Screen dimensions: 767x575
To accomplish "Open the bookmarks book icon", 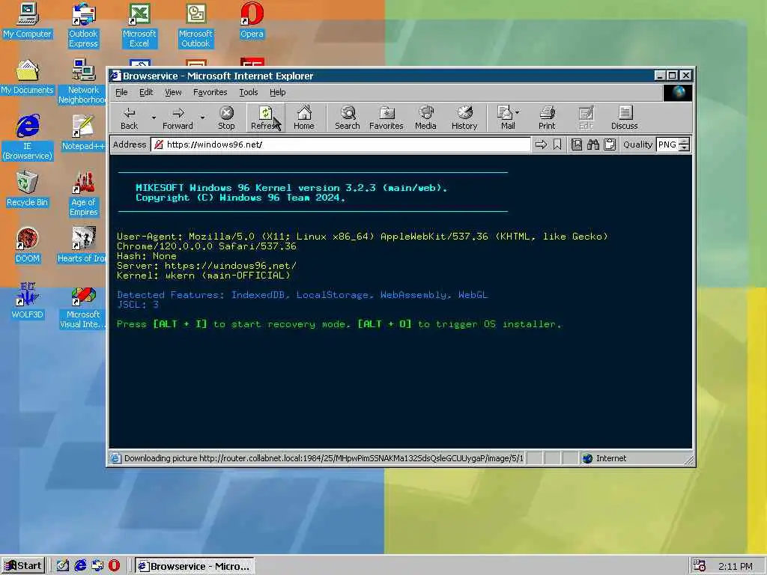I will click(x=577, y=144).
